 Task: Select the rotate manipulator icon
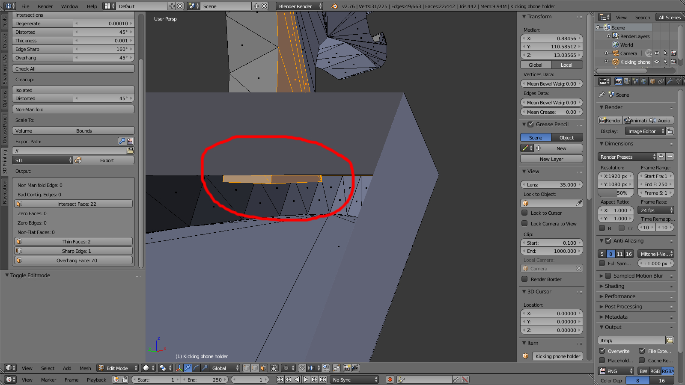pos(196,368)
